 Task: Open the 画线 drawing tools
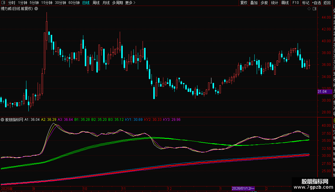(285, 3)
